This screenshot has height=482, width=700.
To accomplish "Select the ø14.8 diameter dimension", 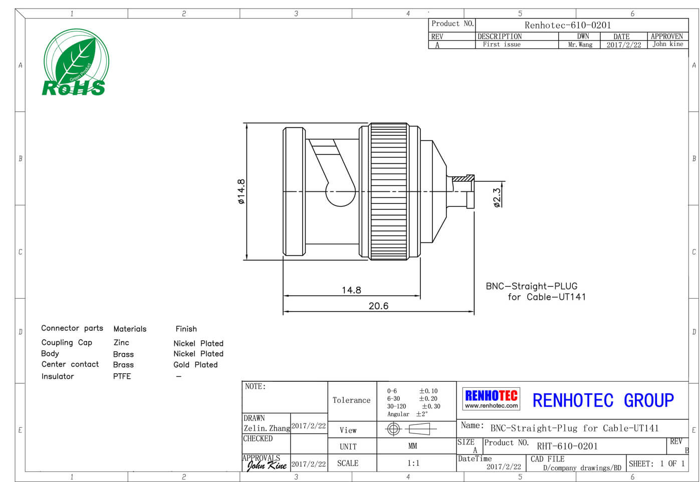I will (242, 191).
